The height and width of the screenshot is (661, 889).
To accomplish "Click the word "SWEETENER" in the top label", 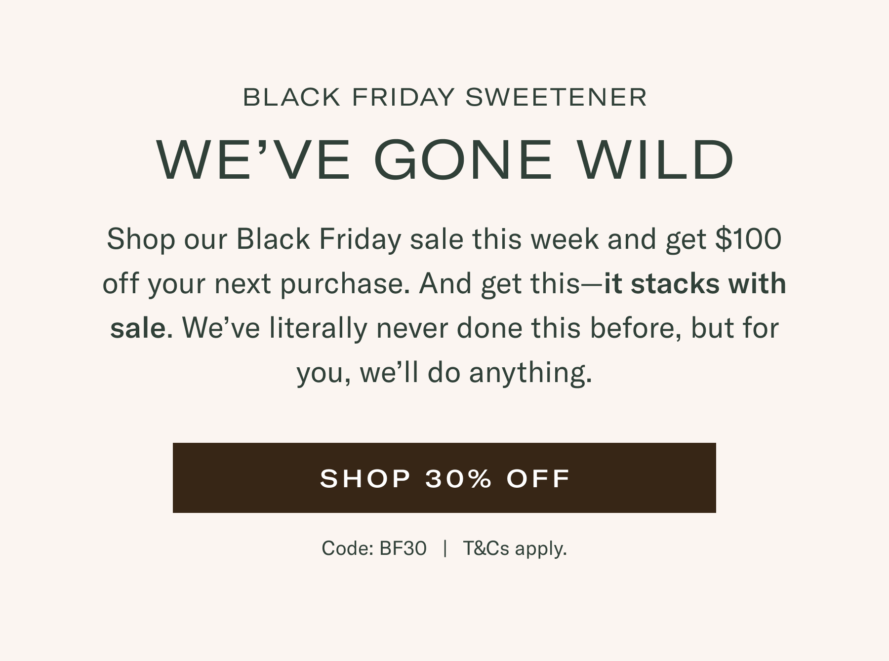I will click(556, 97).
